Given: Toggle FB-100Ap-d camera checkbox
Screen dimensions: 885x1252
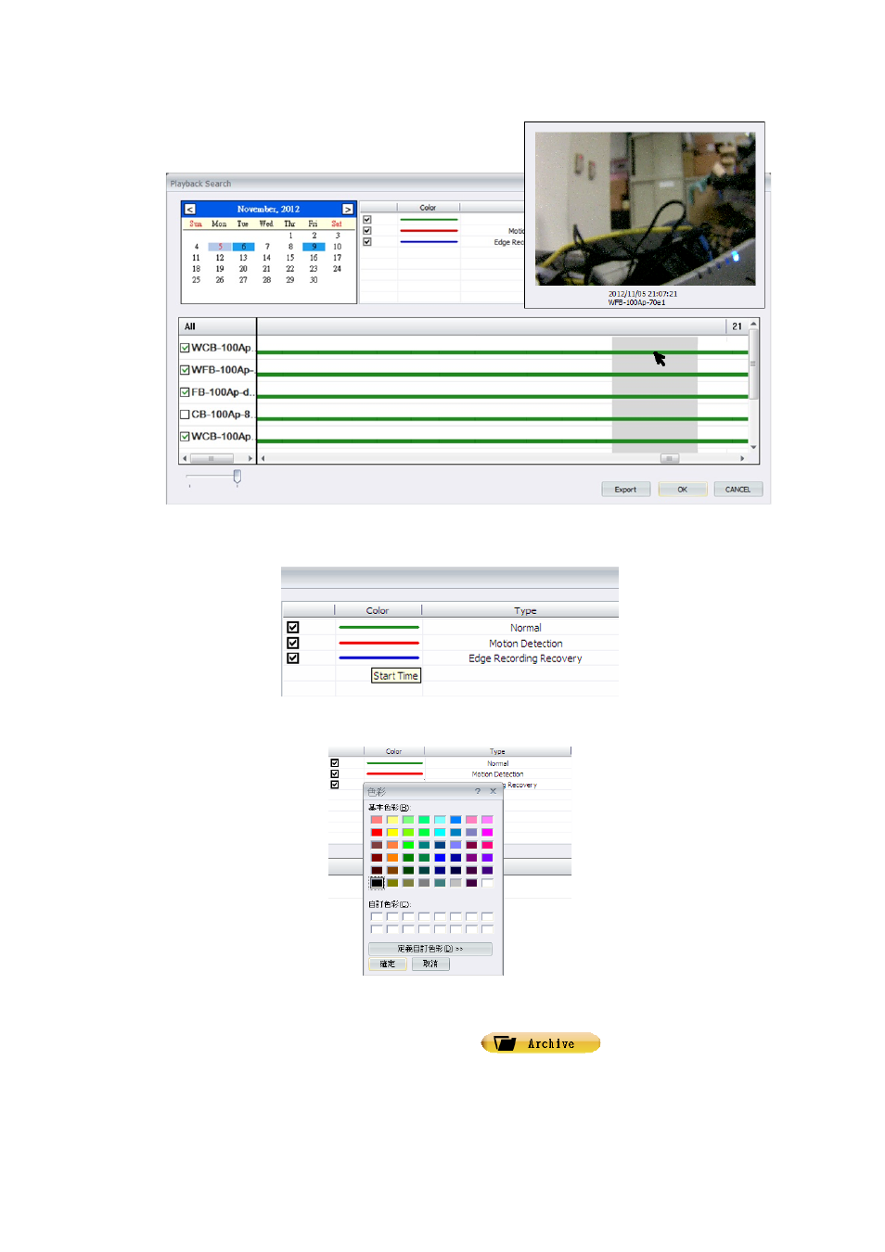Looking at the screenshot, I should pyautogui.click(x=185, y=392).
